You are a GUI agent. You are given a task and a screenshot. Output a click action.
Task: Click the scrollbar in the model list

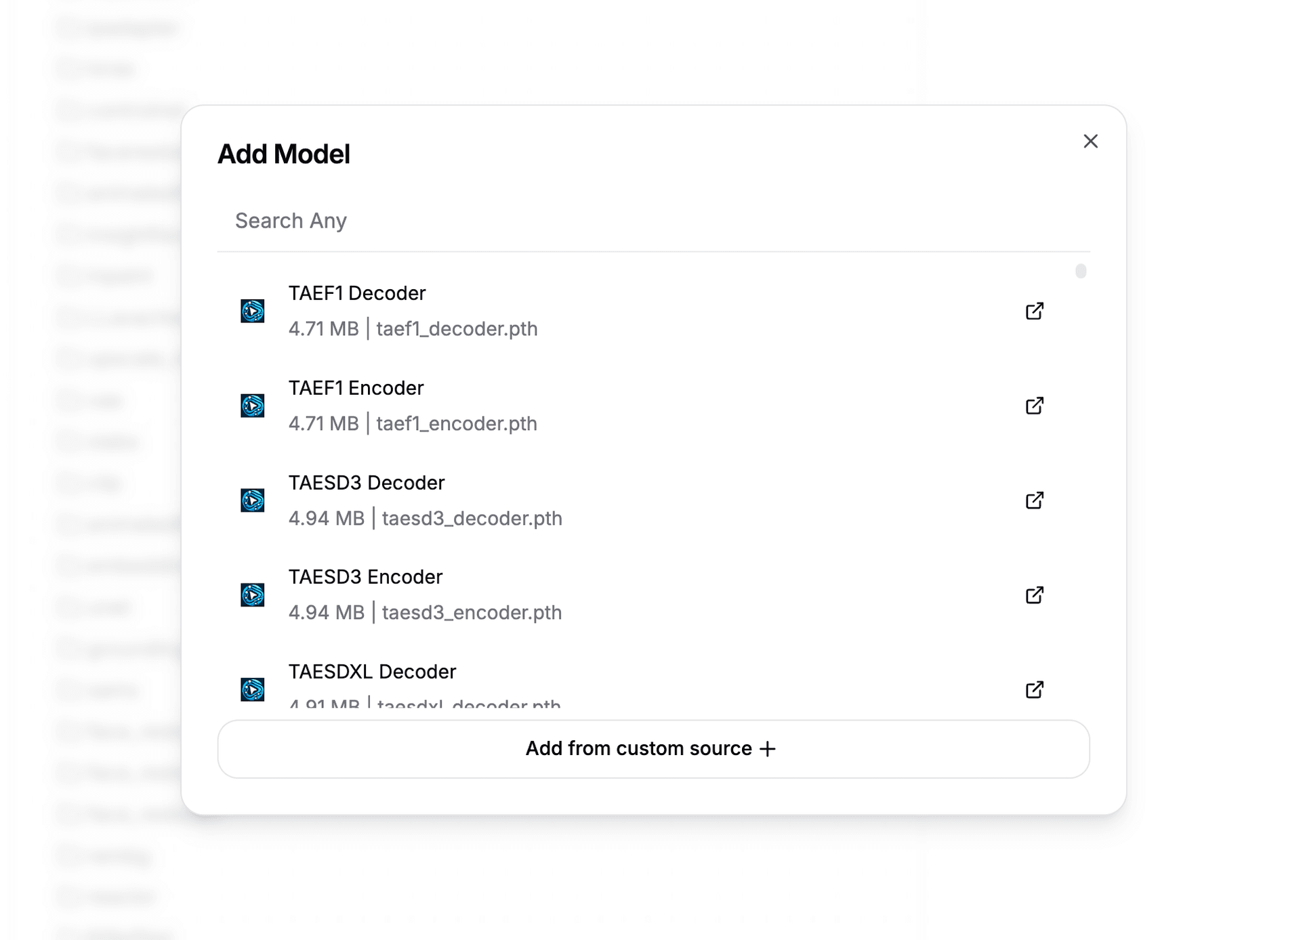click(x=1081, y=271)
